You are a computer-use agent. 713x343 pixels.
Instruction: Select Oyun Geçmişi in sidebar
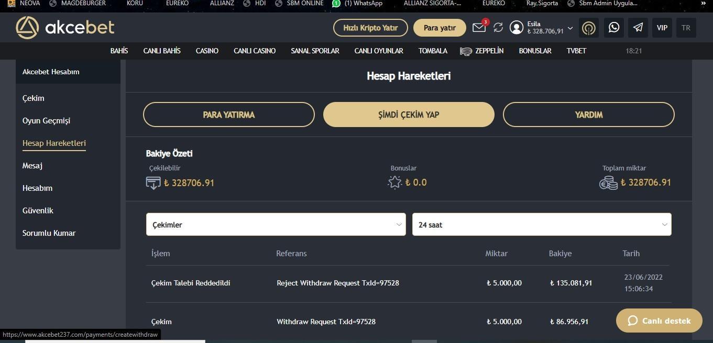(46, 121)
